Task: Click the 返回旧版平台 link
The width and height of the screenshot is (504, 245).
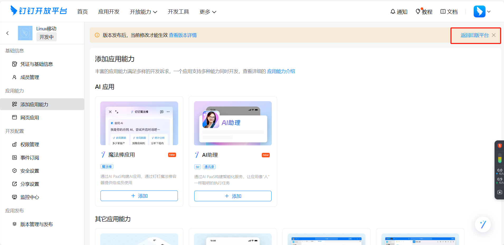Action: tap(474, 35)
